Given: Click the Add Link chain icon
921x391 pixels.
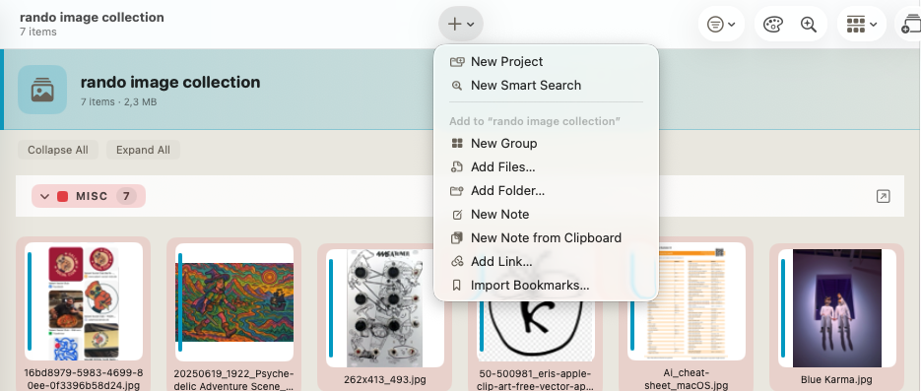Looking at the screenshot, I should coord(456,261).
